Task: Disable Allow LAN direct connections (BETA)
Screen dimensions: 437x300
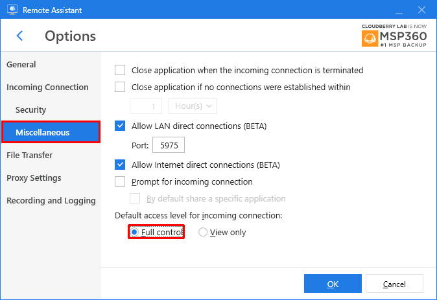Action: [x=120, y=126]
